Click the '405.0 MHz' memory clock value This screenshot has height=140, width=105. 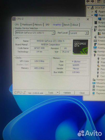point(39,68)
